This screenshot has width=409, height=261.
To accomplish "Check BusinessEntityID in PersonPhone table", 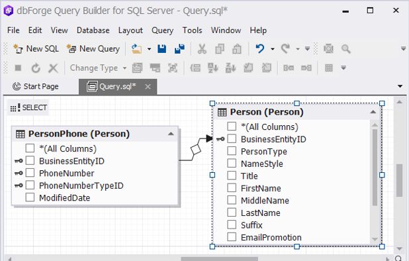I will [x=30, y=160].
